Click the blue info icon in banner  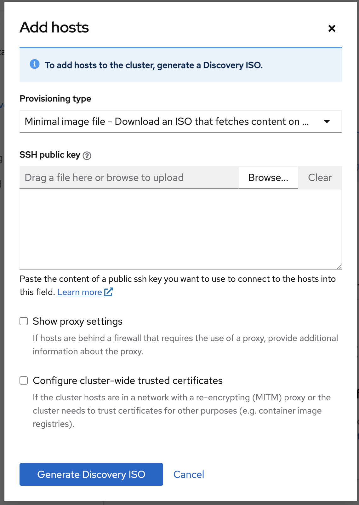click(35, 64)
